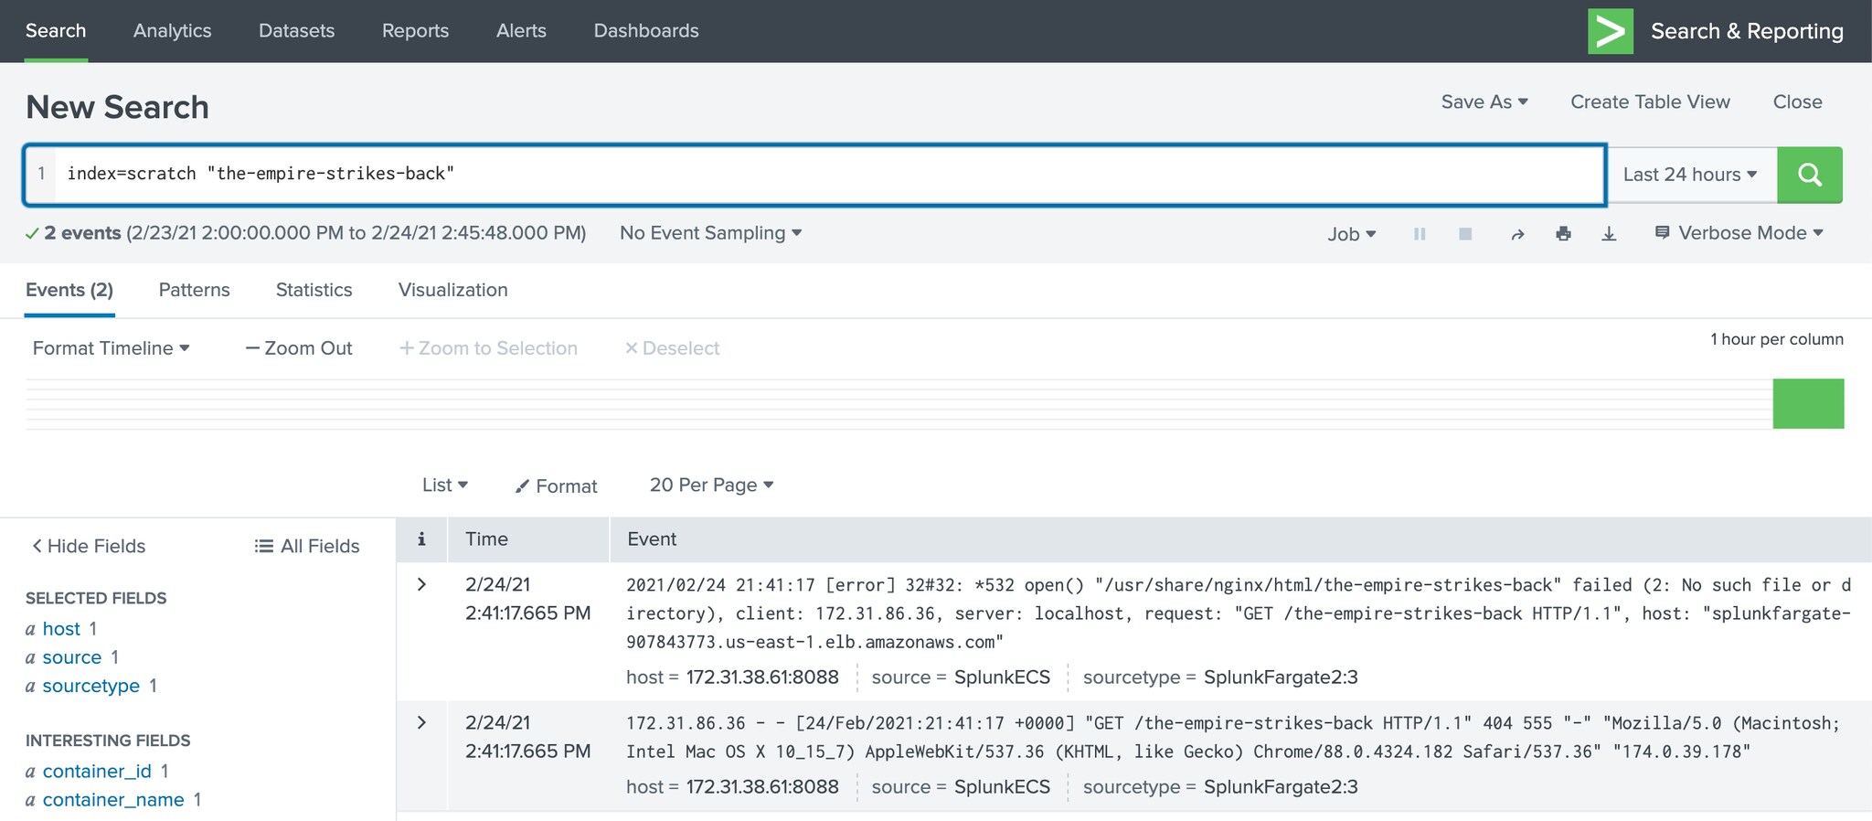Share the search job arrow icon
Screen dimensions: 1872x821
click(x=1517, y=234)
